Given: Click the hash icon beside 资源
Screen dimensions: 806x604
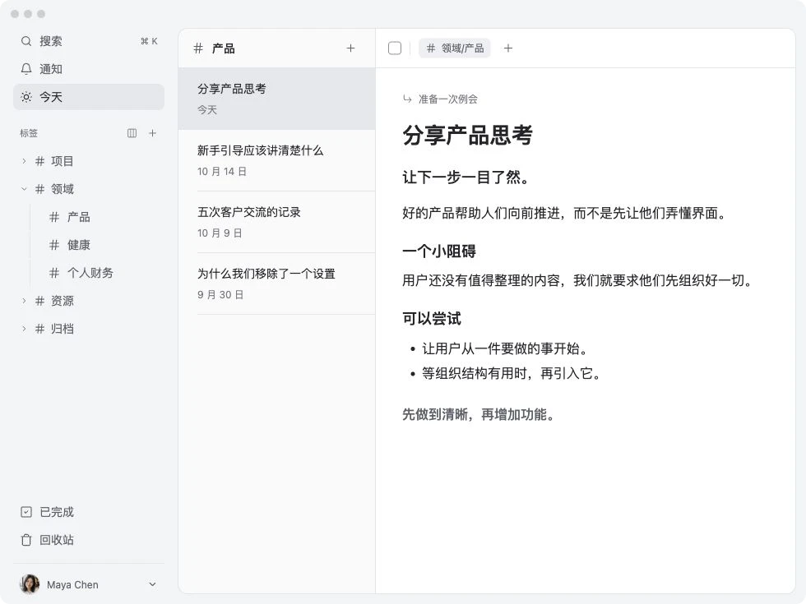Looking at the screenshot, I should [x=39, y=301].
